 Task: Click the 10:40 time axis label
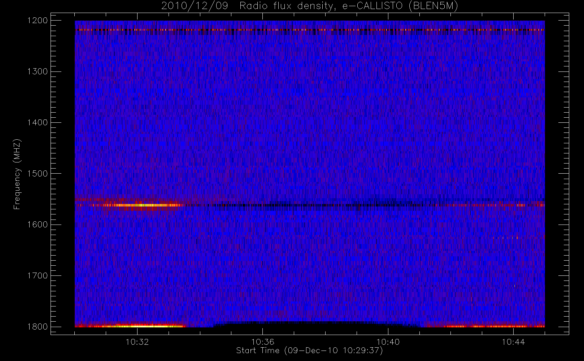coord(388,342)
